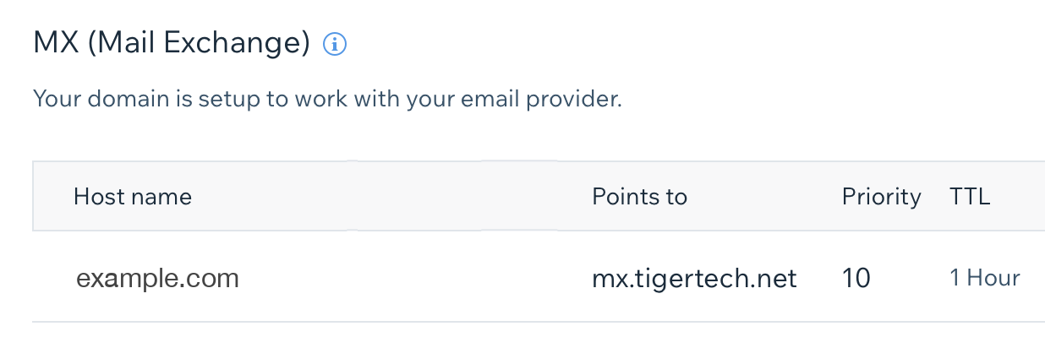Click the word "setup" in the description
1045x348 pixels.
click(228, 100)
